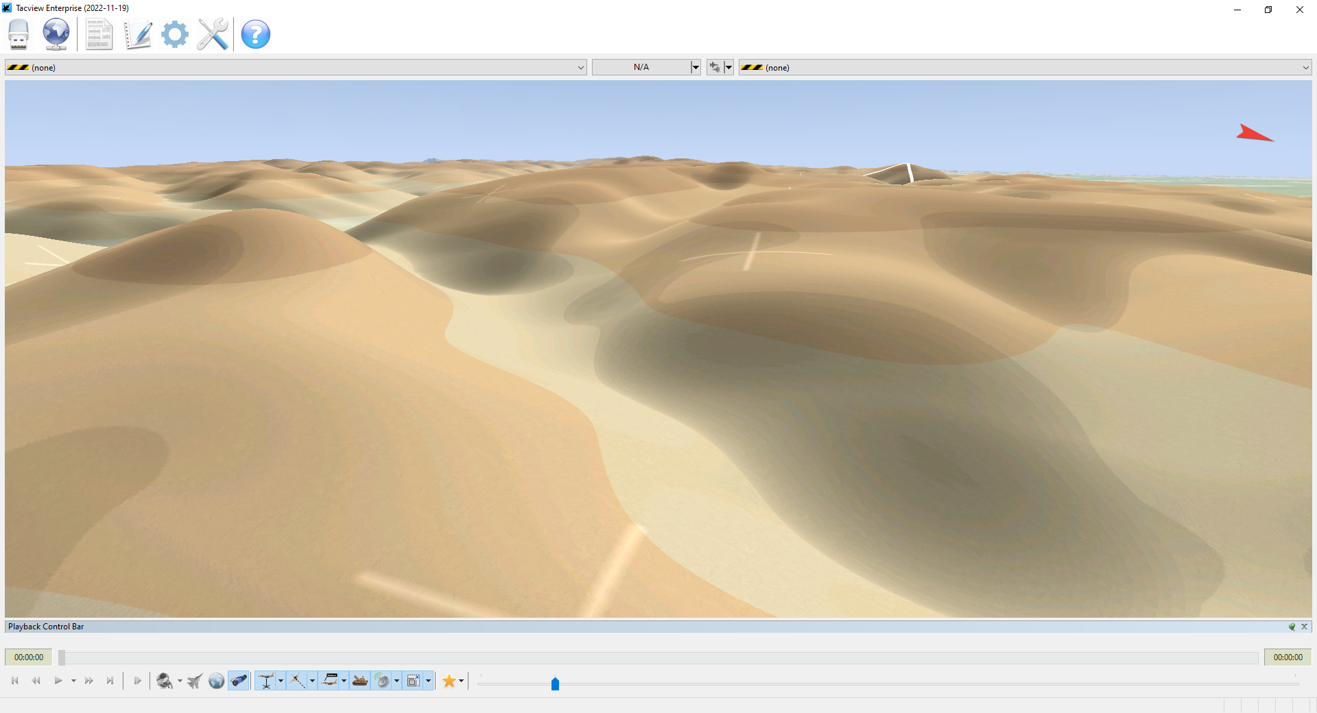The width and height of the screenshot is (1317, 713).
Task: Minimize the Tacview window
Action: (x=1237, y=10)
